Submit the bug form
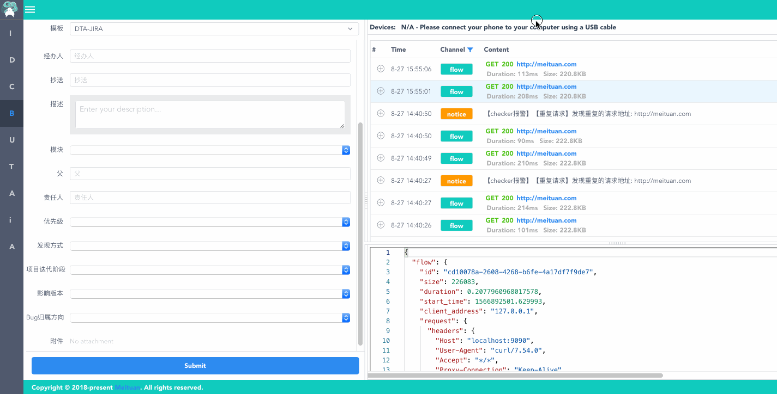The width and height of the screenshot is (777, 394). 195,366
